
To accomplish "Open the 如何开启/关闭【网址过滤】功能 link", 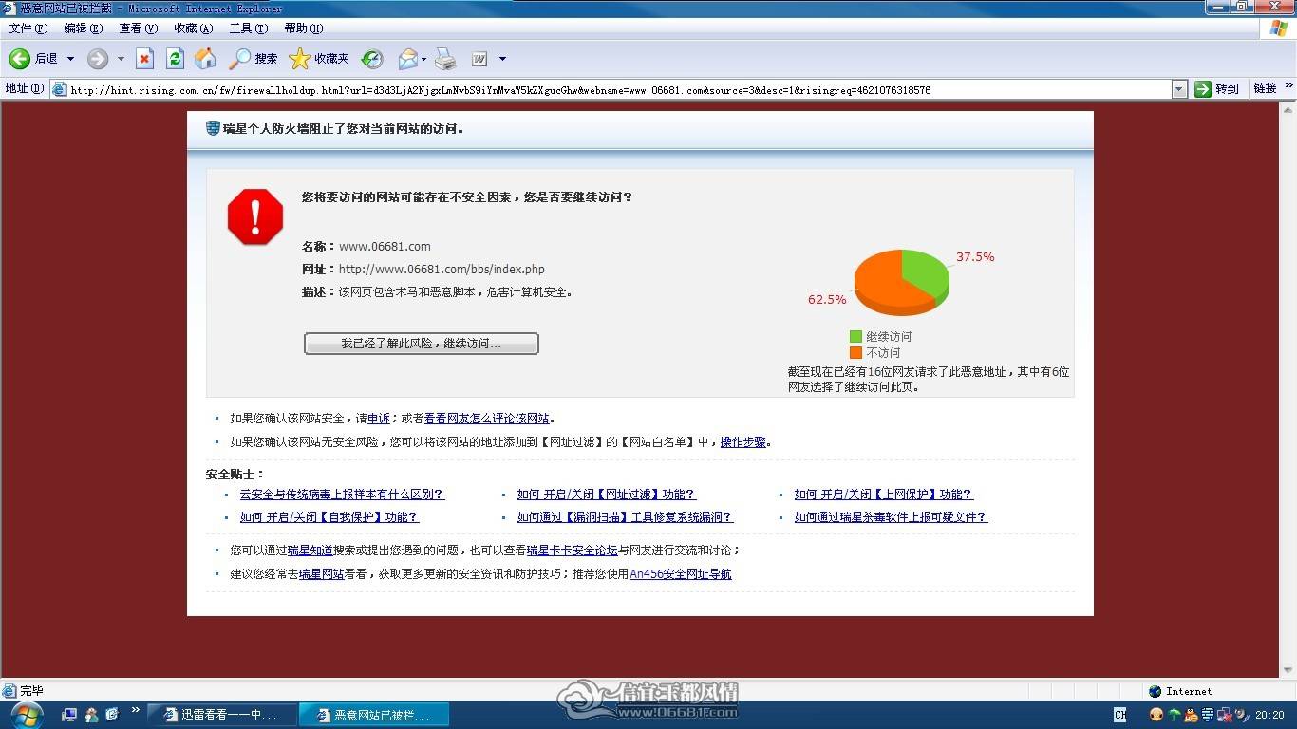I will coord(606,495).
